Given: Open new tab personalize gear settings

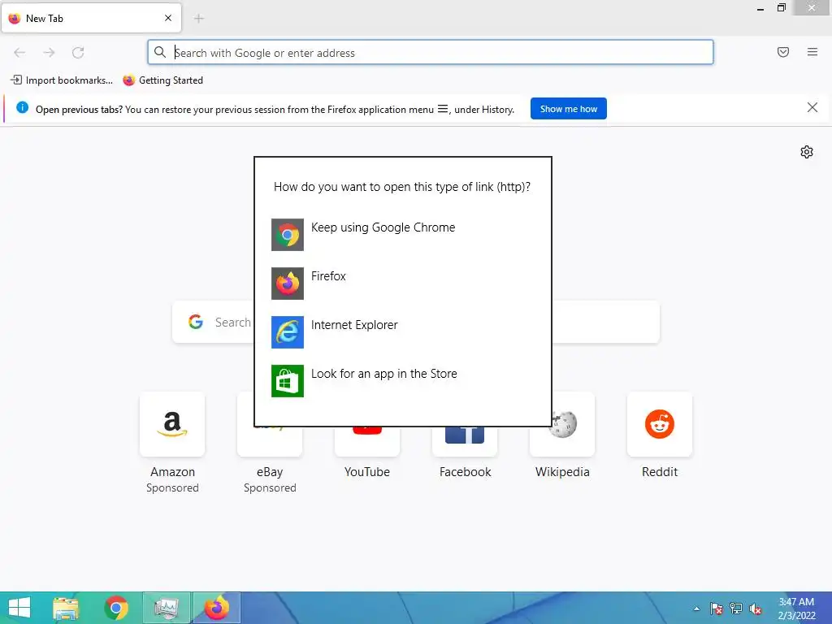Looking at the screenshot, I should pos(807,152).
